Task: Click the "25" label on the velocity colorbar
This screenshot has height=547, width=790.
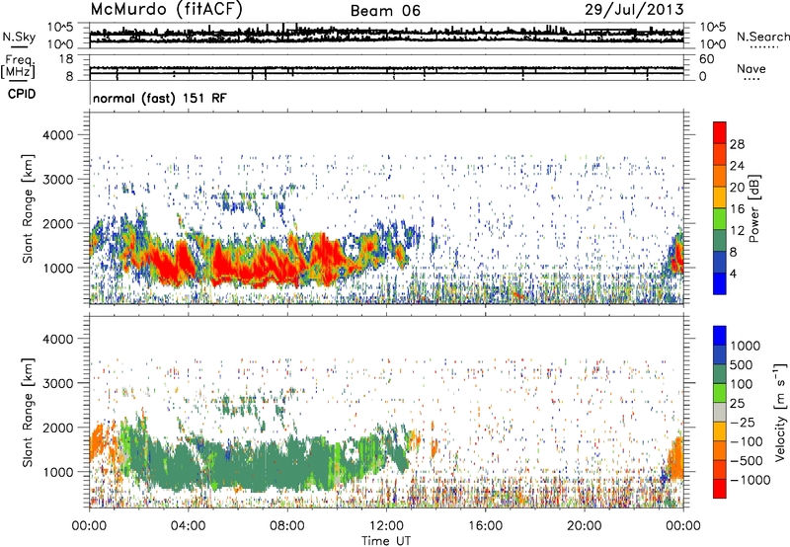Action: [737, 403]
